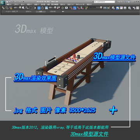Open the 工具(T) menu
Screen dimensions: 140x140
(x=16, y=4)
